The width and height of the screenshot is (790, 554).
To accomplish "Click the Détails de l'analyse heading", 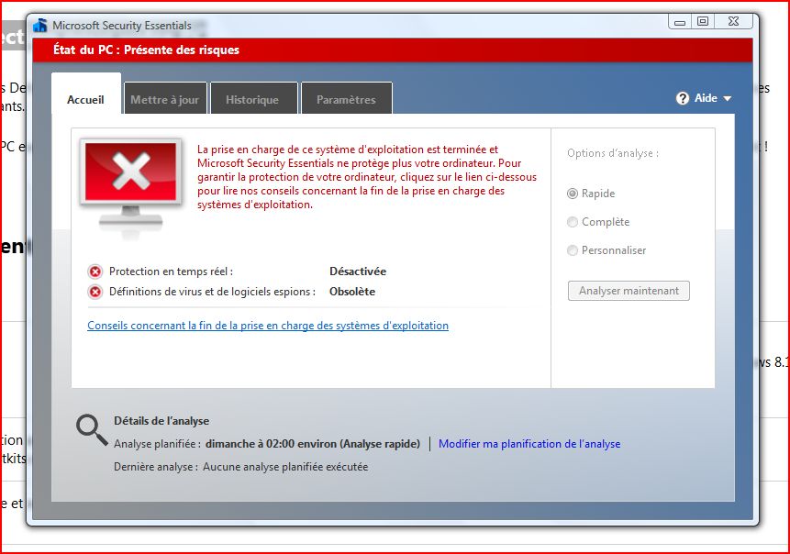I will tap(161, 421).
